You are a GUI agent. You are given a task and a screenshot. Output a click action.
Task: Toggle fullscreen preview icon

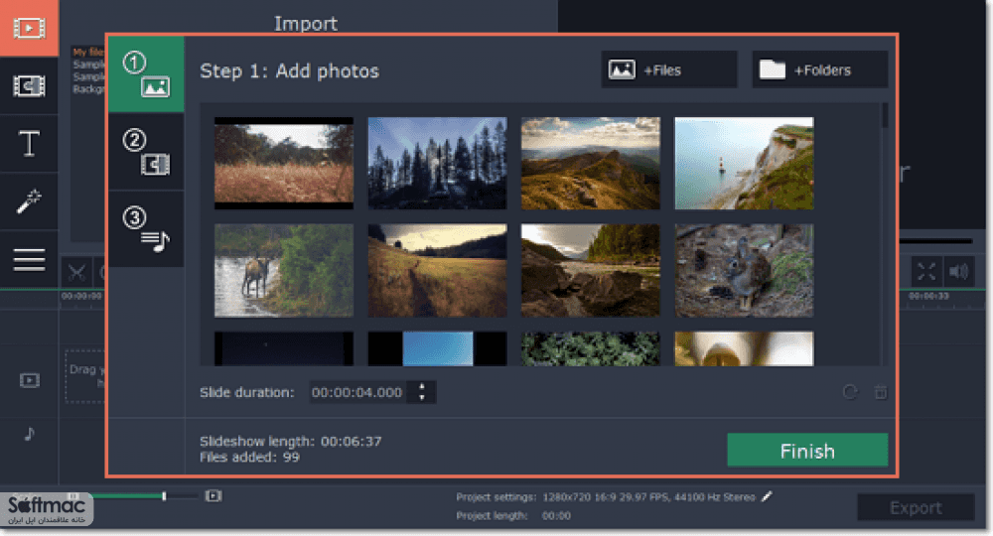tap(926, 272)
